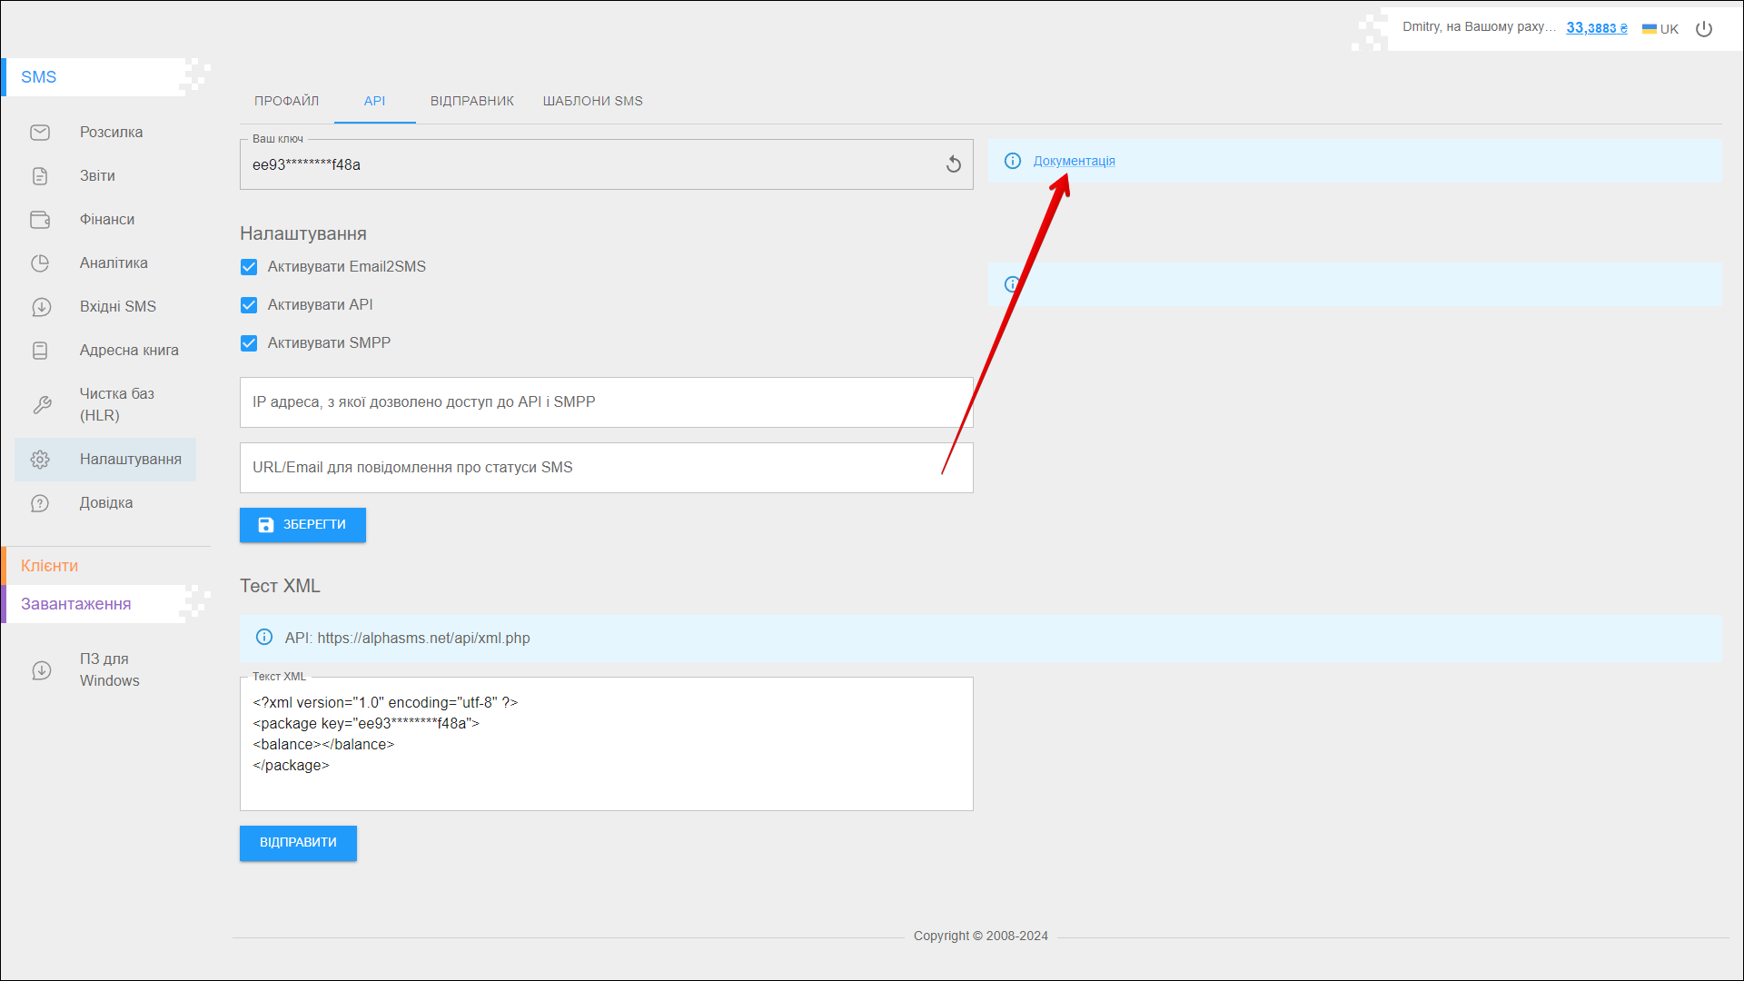Image resolution: width=1744 pixels, height=981 pixels.
Task: Click the power logout icon
Action: click(1704, 29)
